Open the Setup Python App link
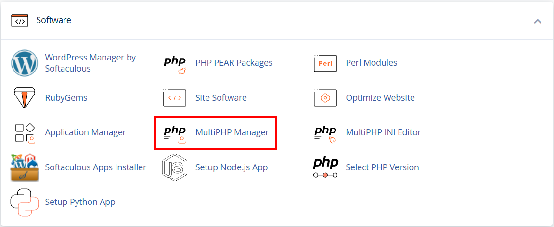This screenshot has width=554, height=227. [x=80, y=202]
